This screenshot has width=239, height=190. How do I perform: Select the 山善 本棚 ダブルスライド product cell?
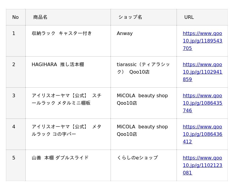tap(68, 165)
